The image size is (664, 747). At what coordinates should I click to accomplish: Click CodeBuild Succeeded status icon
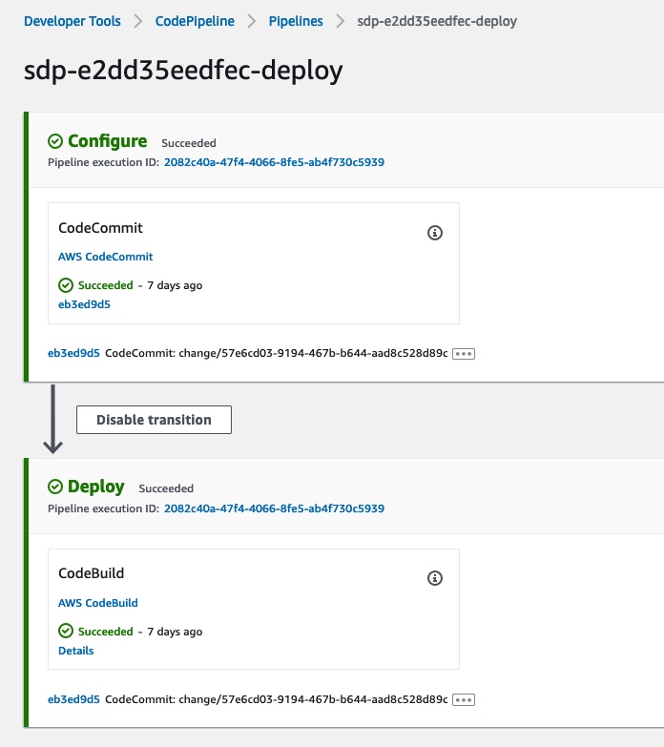65,631
